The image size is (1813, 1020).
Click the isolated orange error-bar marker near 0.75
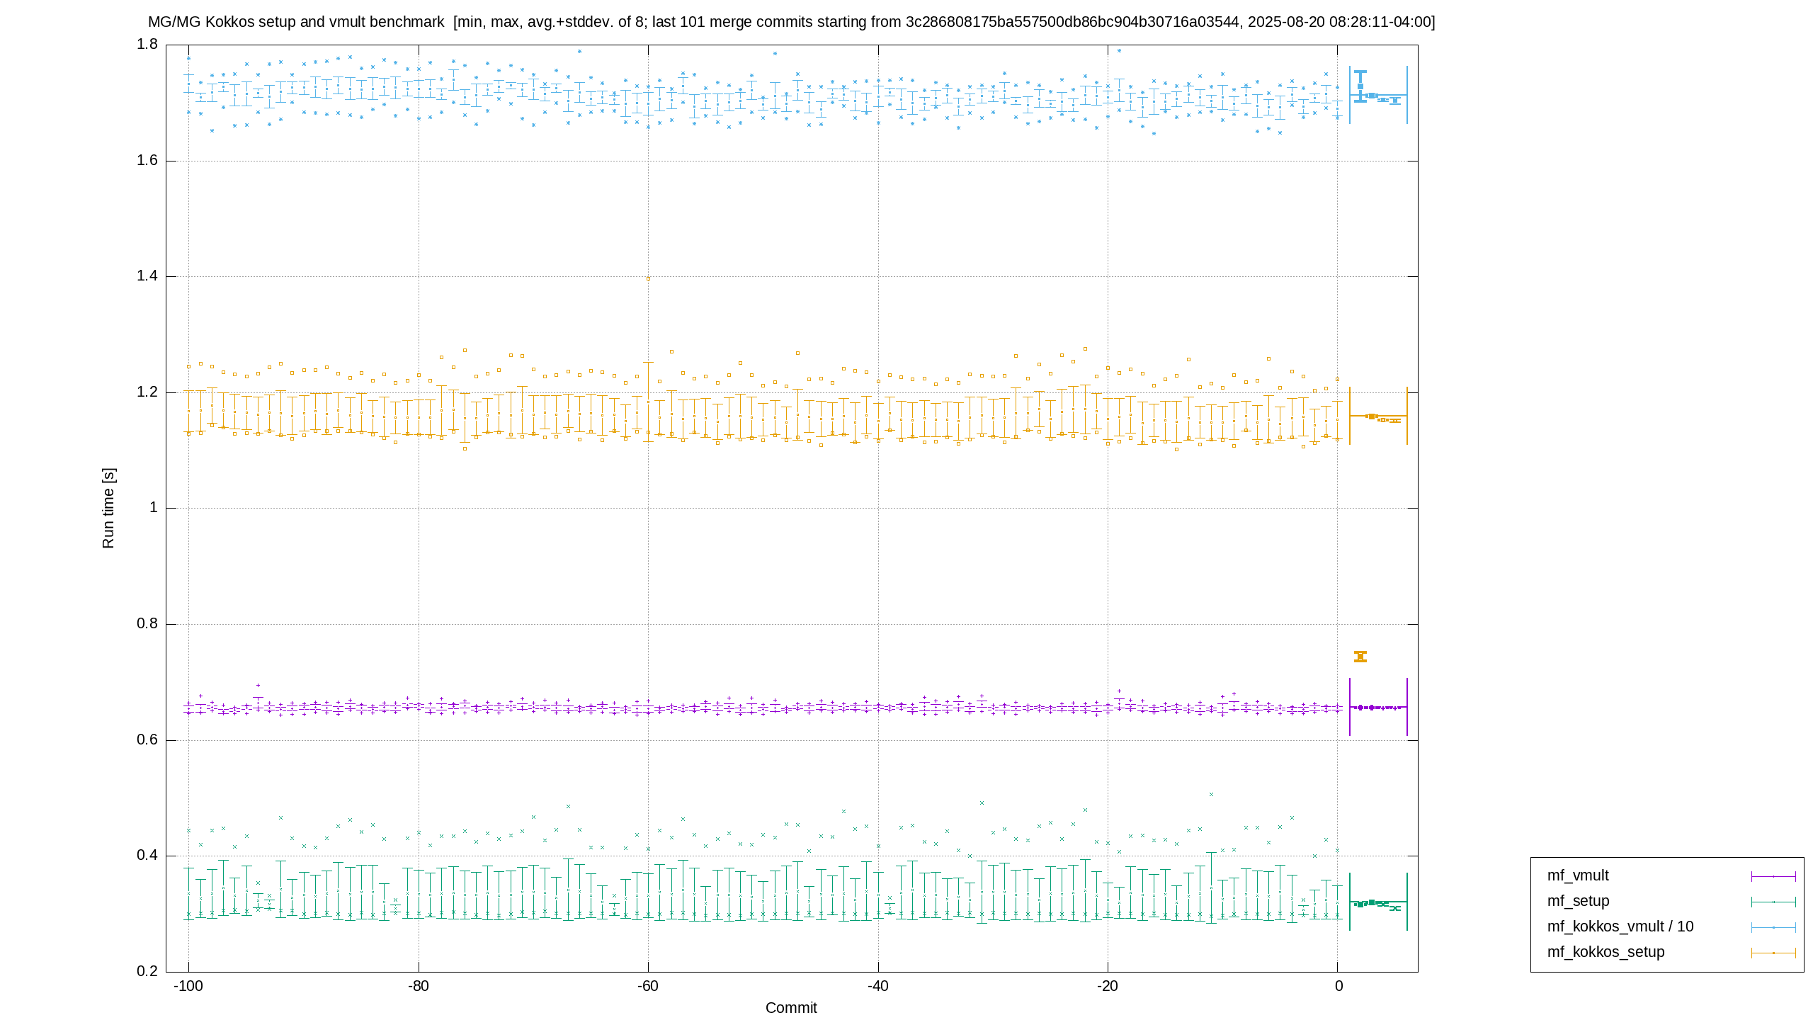[1360, 657]
